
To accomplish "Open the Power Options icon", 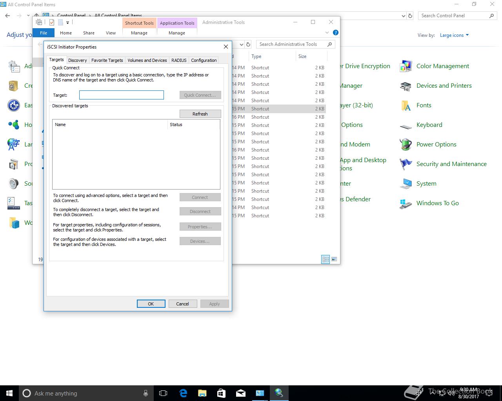I will click(x=406, y=145).
